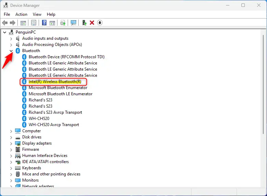This screenshot has height=196, width=267.
Task: Click the Action Pane toolbar icon
Action: click(x=52, y=23)
